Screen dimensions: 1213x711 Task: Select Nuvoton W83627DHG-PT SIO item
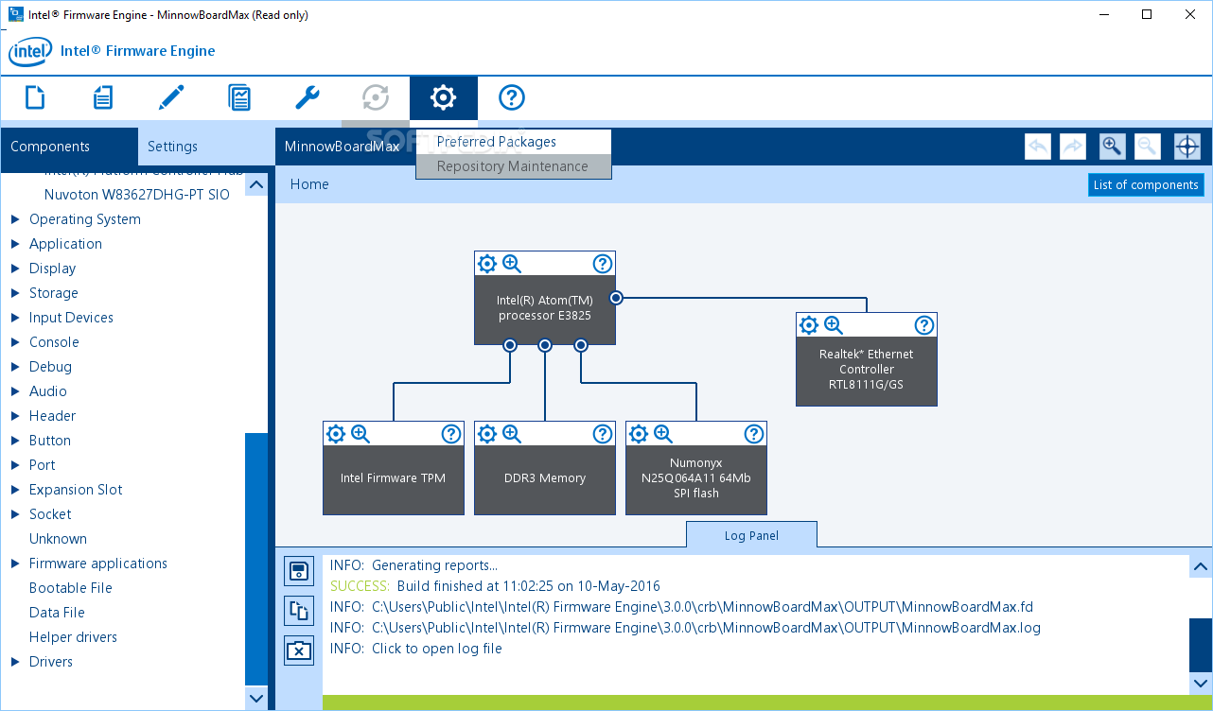click(x=136, y=195)
